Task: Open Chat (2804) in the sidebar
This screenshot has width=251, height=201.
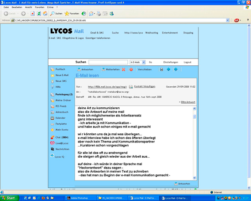Action: tap(59, 138)
